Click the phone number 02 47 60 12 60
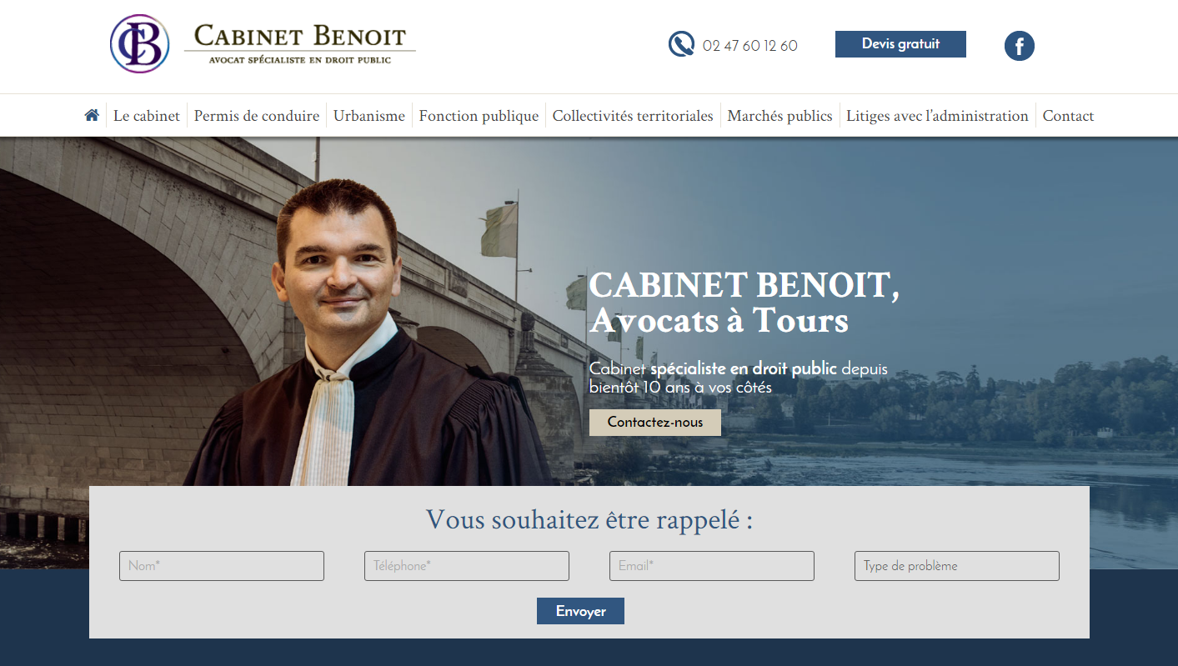This screenshot has width=1178, height=666. (750, 46)
